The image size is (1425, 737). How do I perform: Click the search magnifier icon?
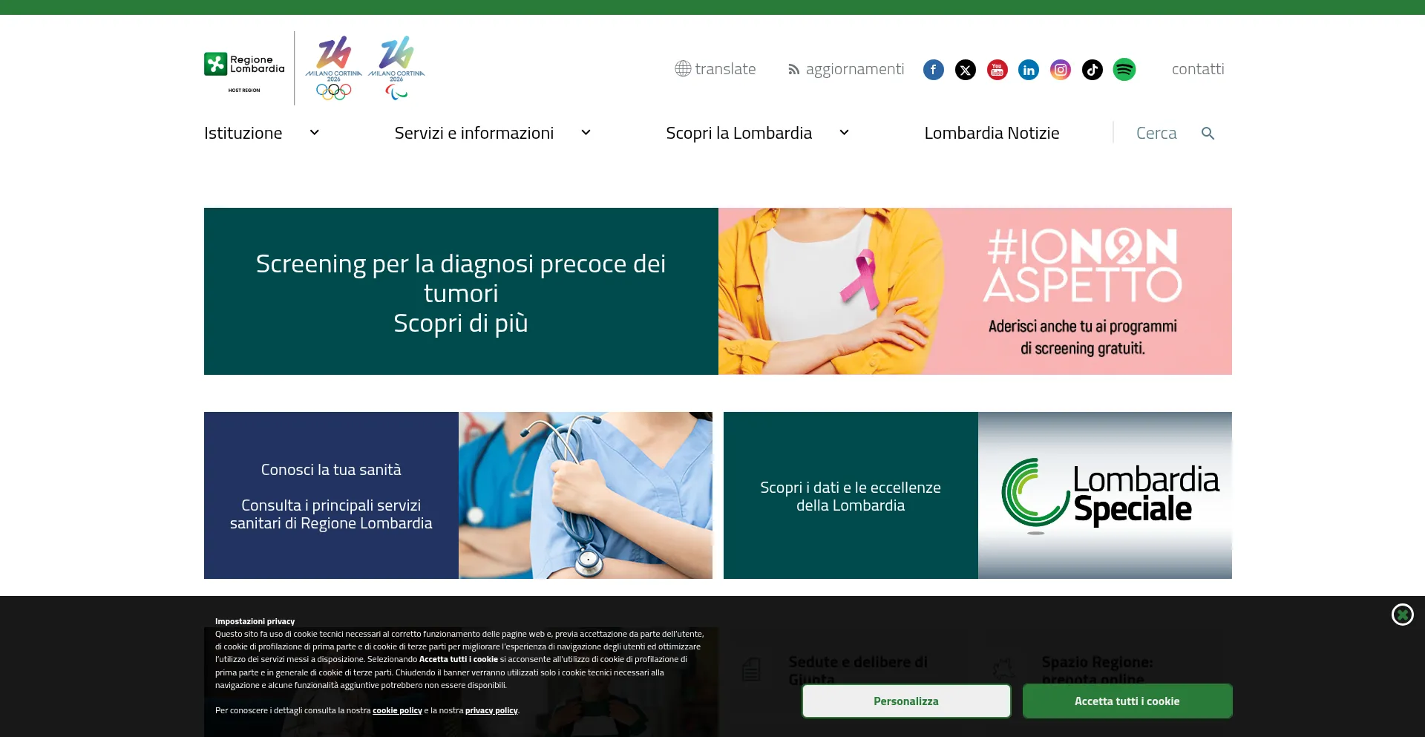tap(1208, 134)
